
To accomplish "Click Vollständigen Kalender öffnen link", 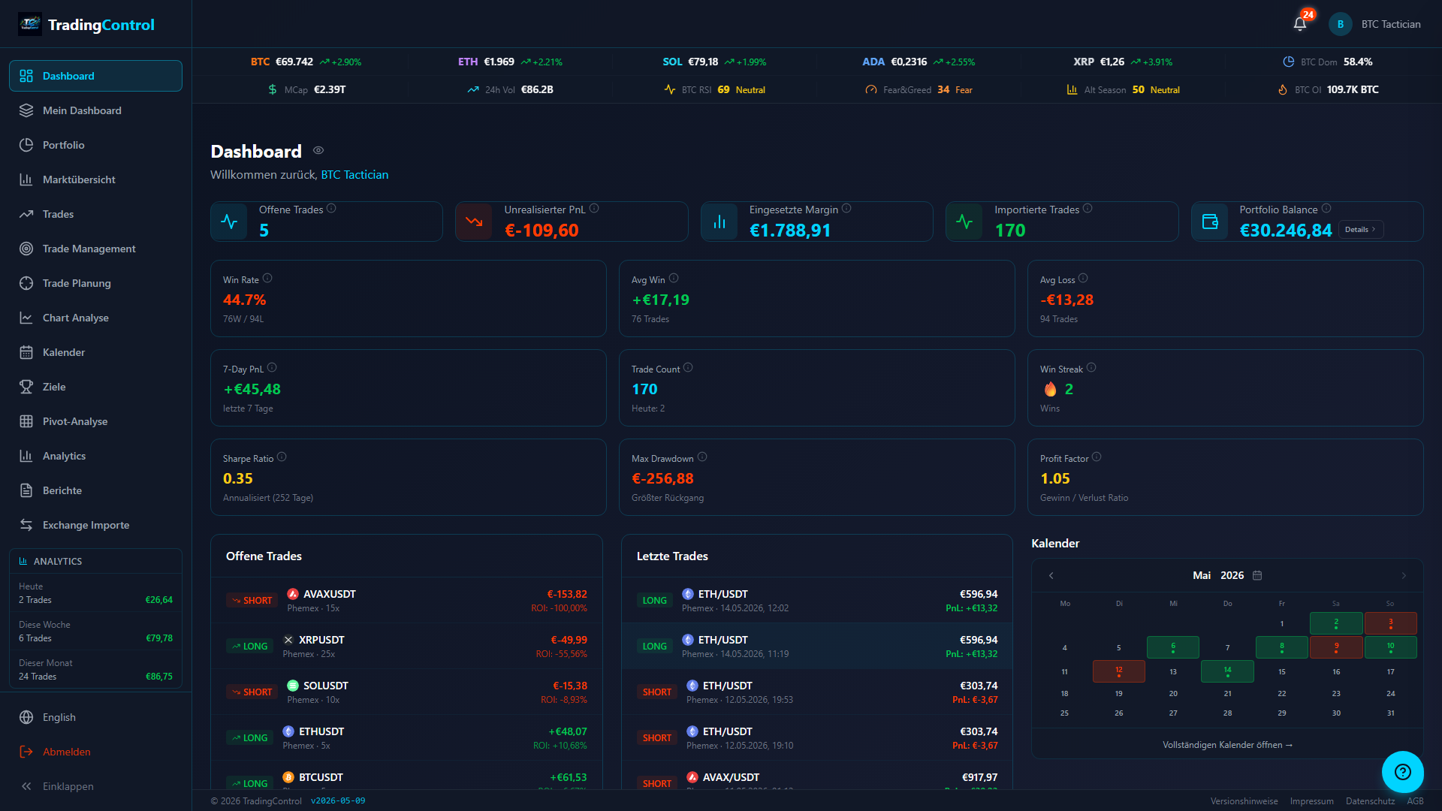I will click(x=1227, y=745).
